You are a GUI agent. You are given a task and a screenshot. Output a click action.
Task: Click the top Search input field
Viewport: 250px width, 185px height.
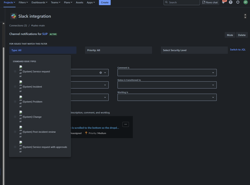(x=183, y=2)
